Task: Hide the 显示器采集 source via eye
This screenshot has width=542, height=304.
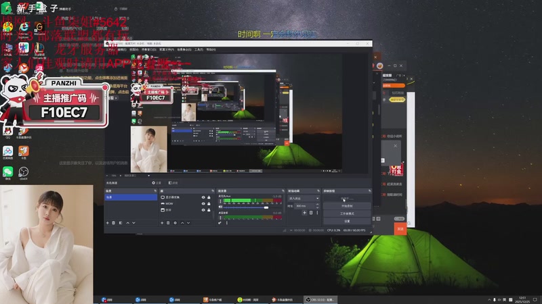Action: click(x=203, y=197)
